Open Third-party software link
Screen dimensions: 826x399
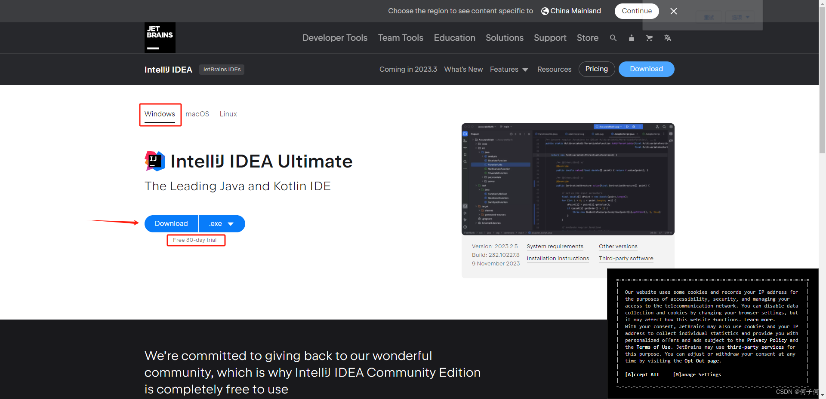(626, 259)
